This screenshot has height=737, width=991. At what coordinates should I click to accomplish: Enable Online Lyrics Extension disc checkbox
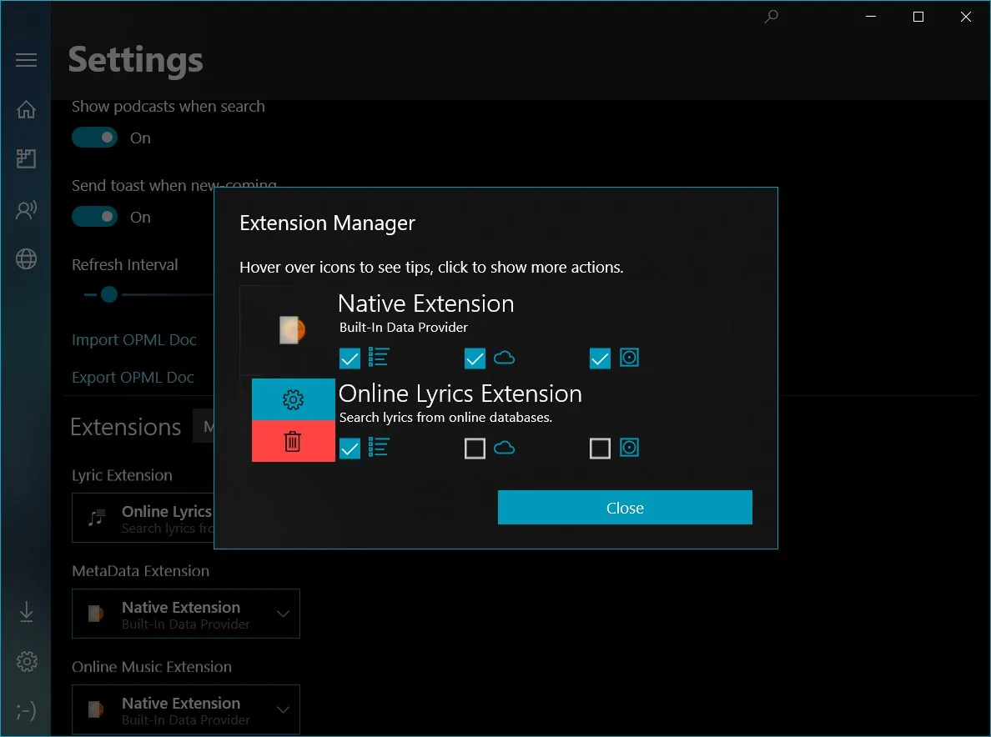600,449
